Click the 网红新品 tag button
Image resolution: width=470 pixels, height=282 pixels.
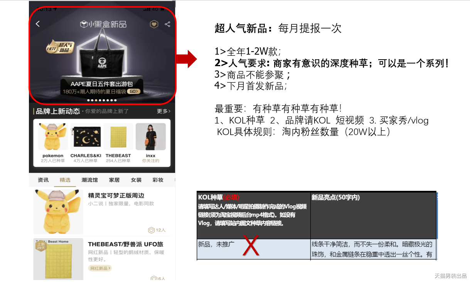click(100, 268)
